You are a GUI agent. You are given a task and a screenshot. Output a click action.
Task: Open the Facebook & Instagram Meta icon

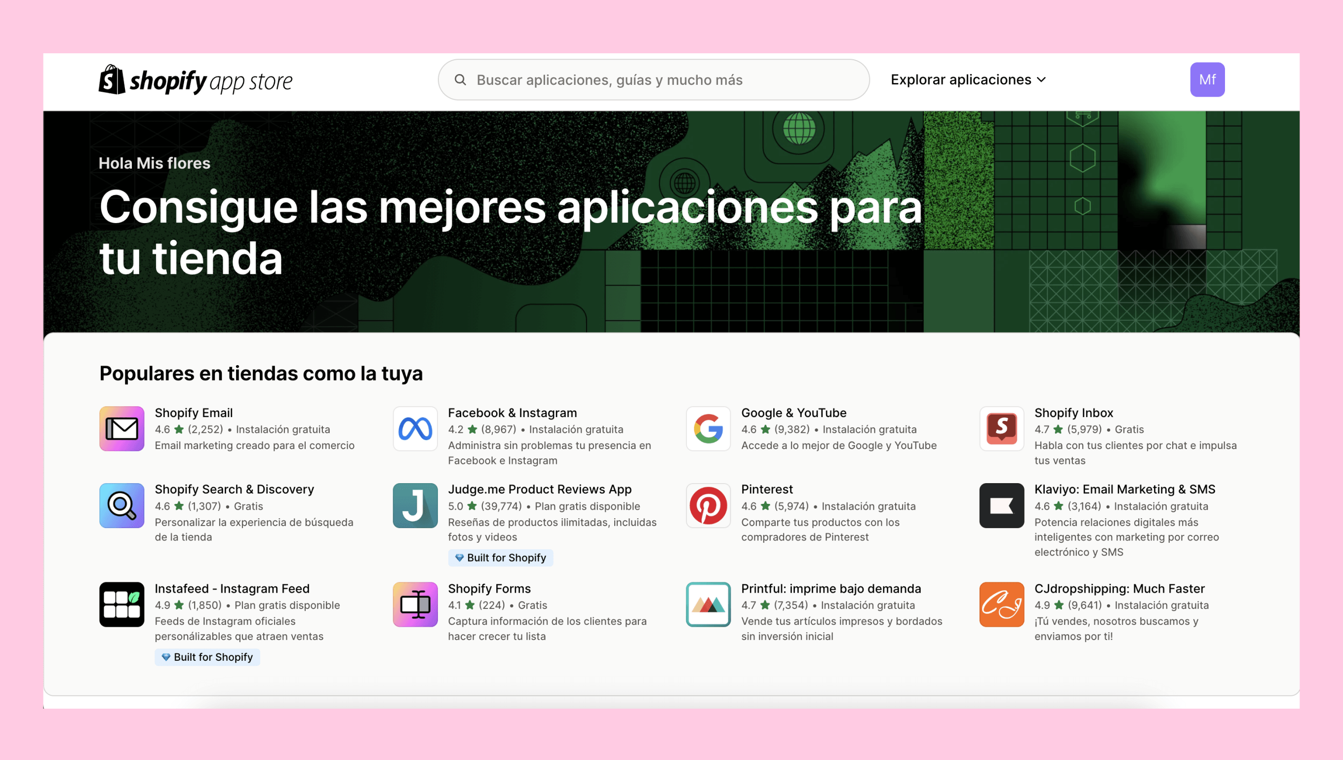tap(415, 428)
